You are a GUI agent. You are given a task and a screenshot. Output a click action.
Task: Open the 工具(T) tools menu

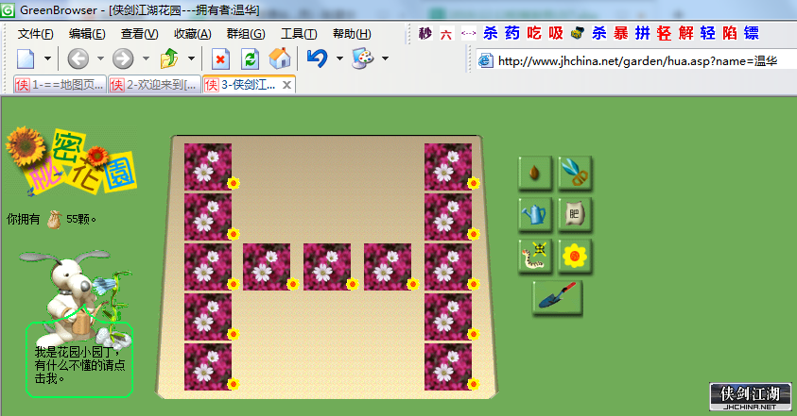[x=299, y=34]
